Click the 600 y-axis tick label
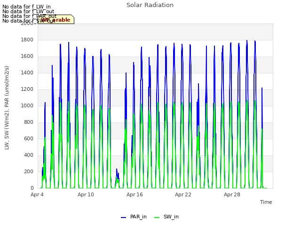This screenshot has height=226, width=301. 29,139
